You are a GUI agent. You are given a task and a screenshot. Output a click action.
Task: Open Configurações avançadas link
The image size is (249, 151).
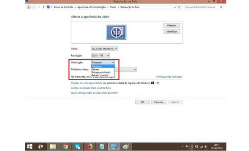click(x=169, y=77)
